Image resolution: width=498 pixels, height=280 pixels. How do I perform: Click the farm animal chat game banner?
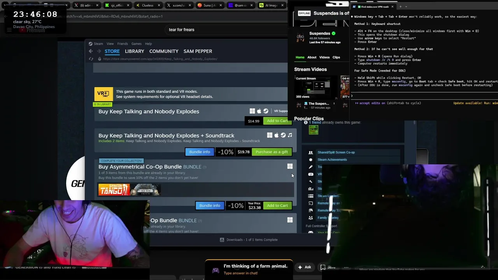point(249,269)
